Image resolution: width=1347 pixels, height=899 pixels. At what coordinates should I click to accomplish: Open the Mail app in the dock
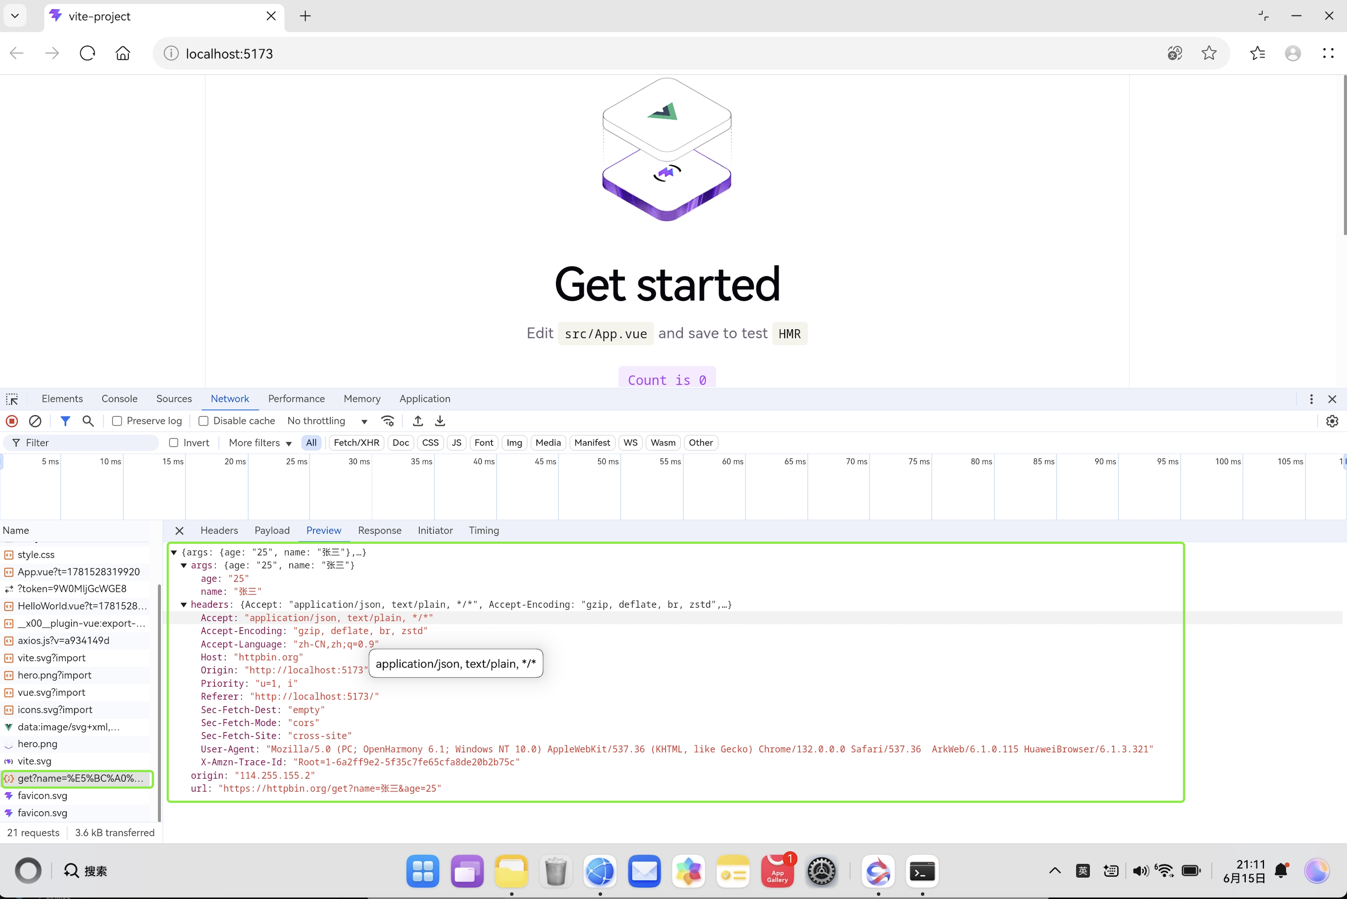(644, 871)
